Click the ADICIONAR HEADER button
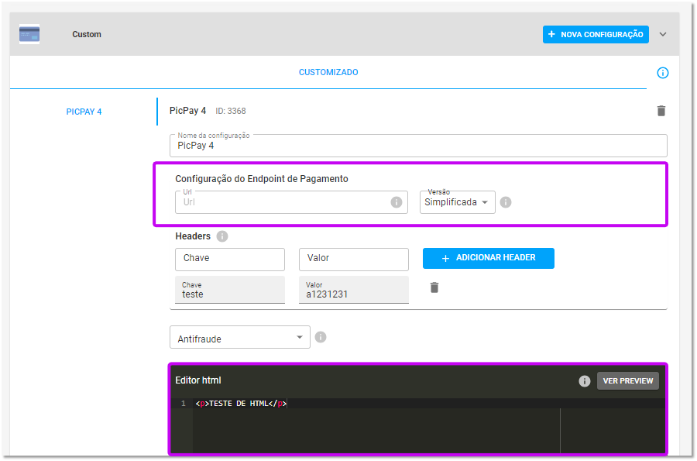 [488, 258]
